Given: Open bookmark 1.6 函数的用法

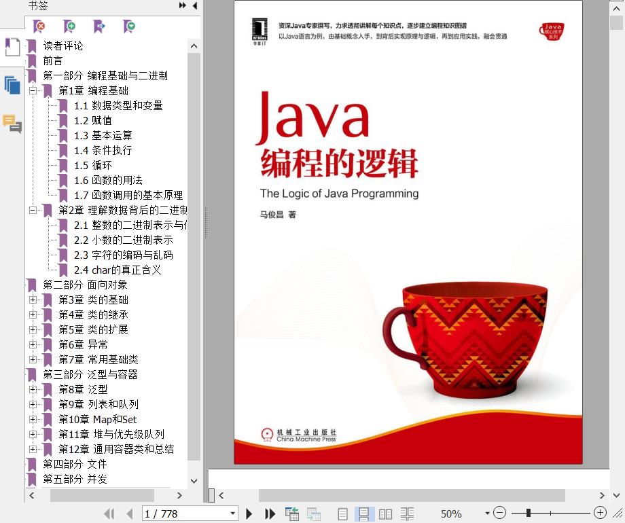Looking at the screenshot, I should tap(108, 181).
